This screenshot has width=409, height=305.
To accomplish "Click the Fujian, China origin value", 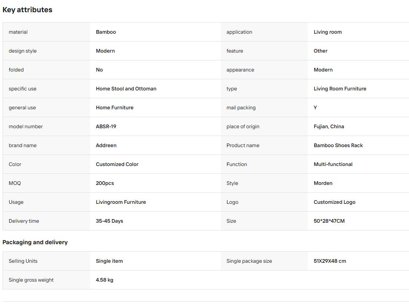I will pyautogui.click(x=329, y=126).
